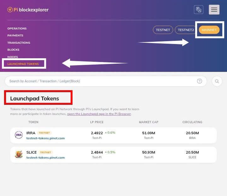Screen dimensions: 227x196
Task: Open the Transactions menu item
Action: pyautogui.click(x=19, y=43)
